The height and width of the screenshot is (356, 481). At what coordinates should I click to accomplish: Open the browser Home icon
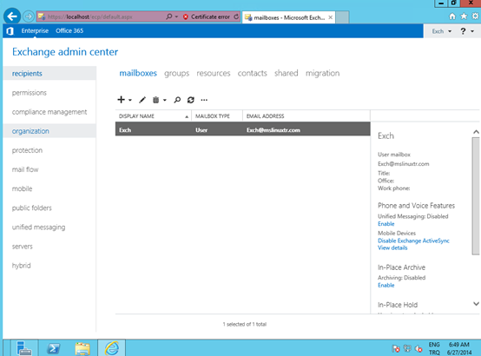tap(452, 16)
